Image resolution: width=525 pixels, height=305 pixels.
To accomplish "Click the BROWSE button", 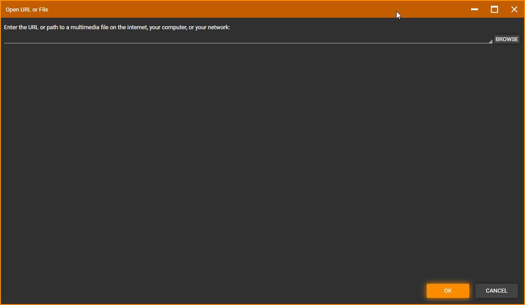I will click(506, 39).
